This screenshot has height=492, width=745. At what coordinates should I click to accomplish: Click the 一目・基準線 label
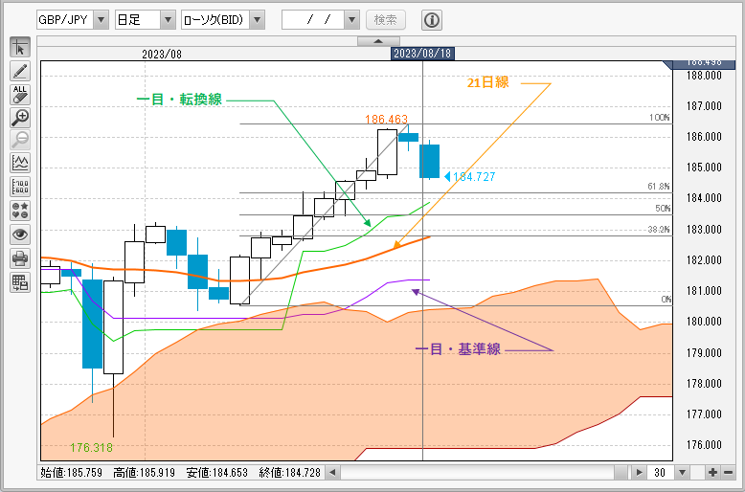point(458,349)
